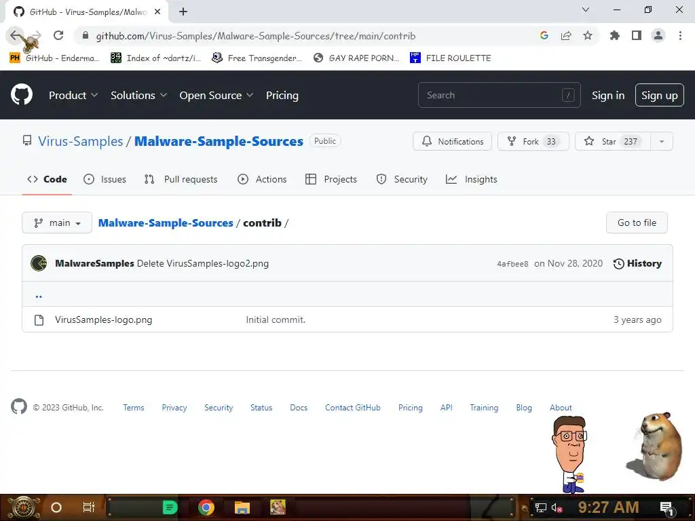The image size is (695, 521).
Task: Click the Cortana circle on taskbar
Action: coord(56,507)
